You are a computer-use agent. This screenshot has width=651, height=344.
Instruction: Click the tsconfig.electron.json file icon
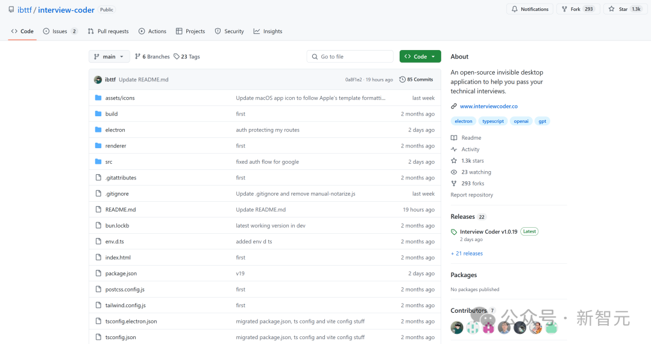coord(98,321)
